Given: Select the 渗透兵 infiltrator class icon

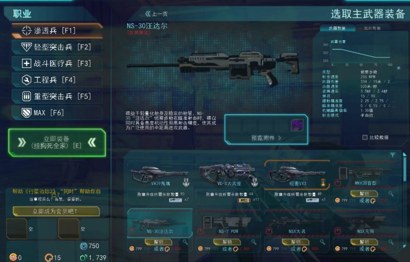Looking at the screenshot, I should pos(26,30).
